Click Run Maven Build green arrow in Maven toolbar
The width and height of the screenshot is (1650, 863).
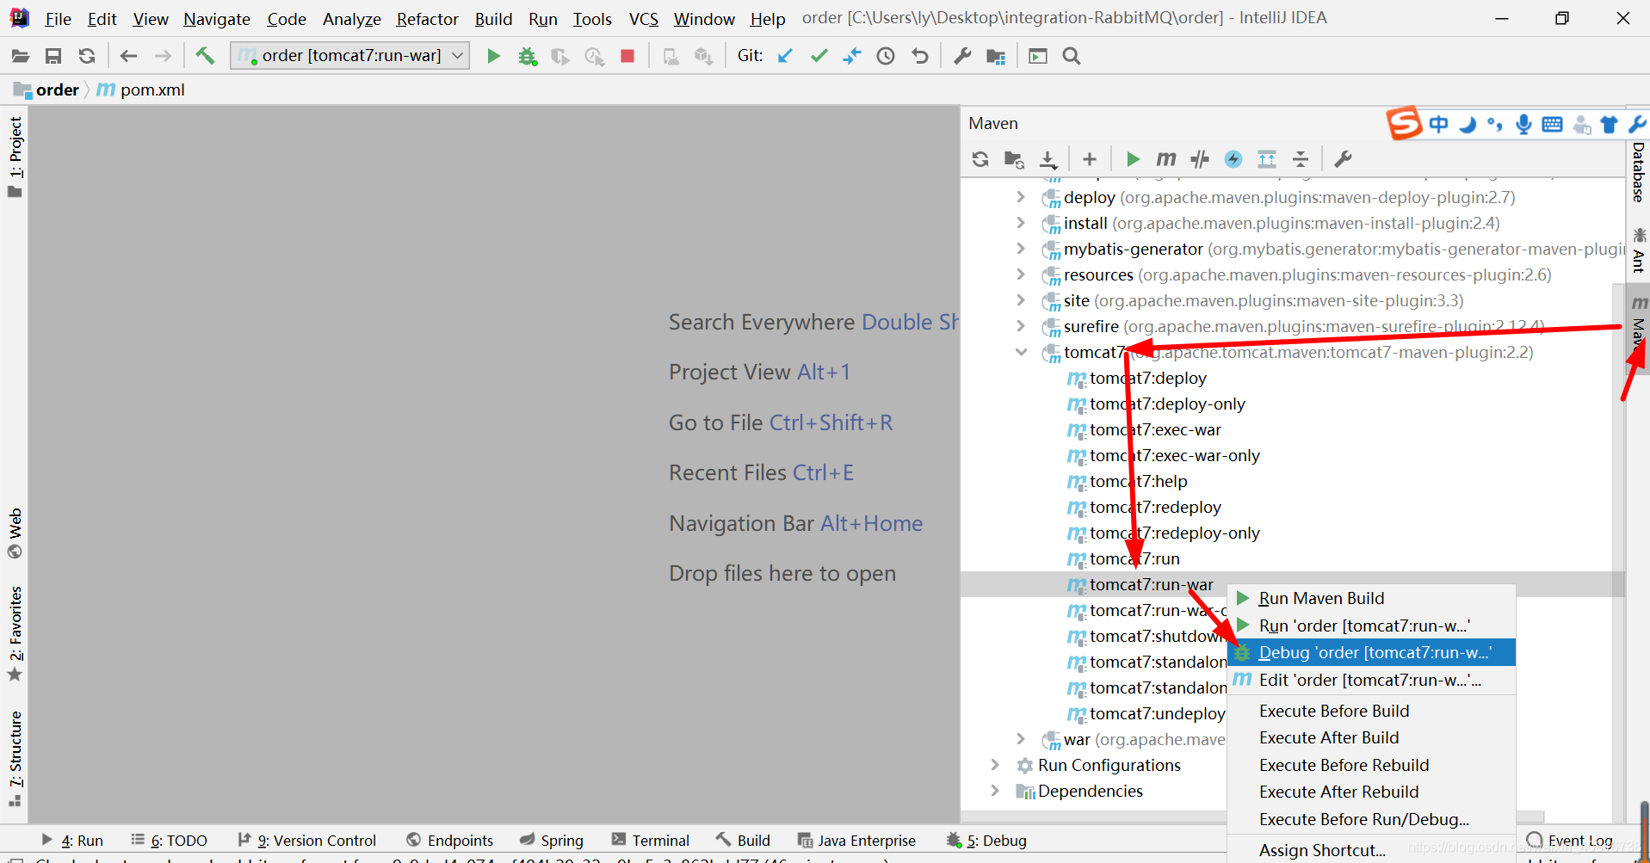(1133, 159)
